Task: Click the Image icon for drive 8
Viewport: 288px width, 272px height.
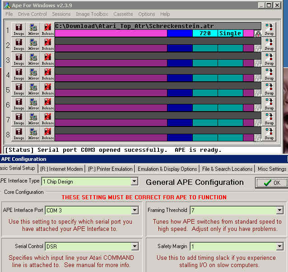Action: point(19,134)
